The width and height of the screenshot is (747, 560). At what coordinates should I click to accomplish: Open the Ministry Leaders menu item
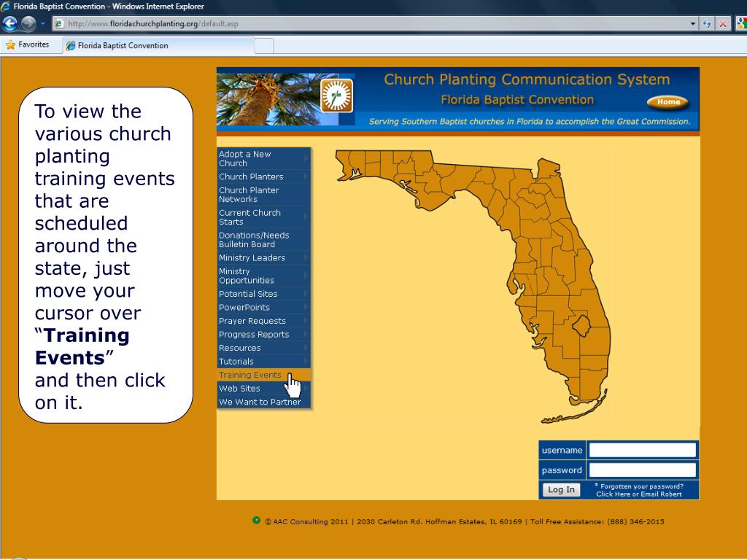point(264,257)
